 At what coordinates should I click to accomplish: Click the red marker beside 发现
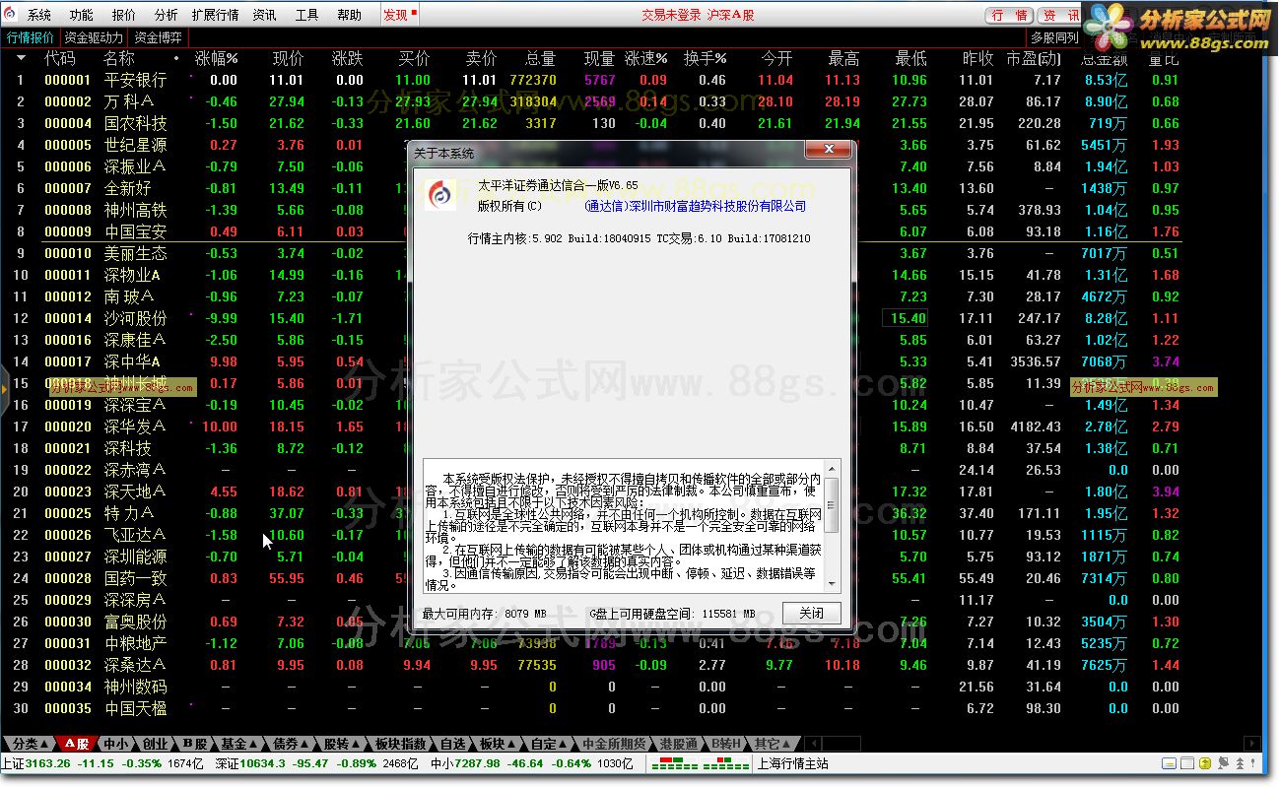pyautogui.click(x=414, y=13)
